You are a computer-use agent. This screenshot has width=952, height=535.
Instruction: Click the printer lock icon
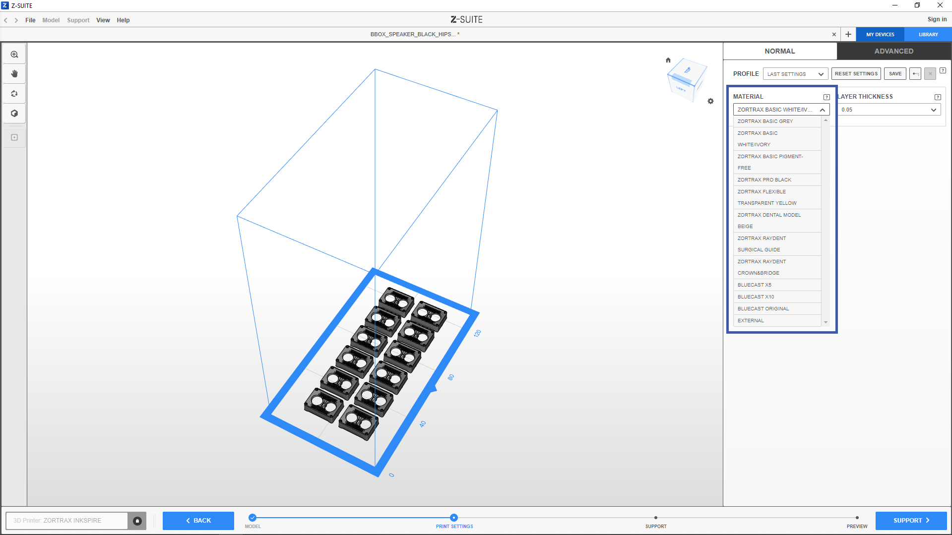coord(137,521)
